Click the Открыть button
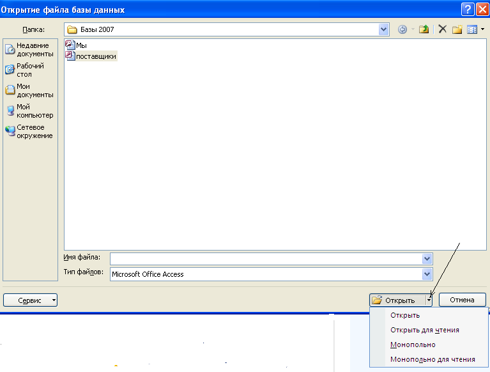 (x=397, y=300)
